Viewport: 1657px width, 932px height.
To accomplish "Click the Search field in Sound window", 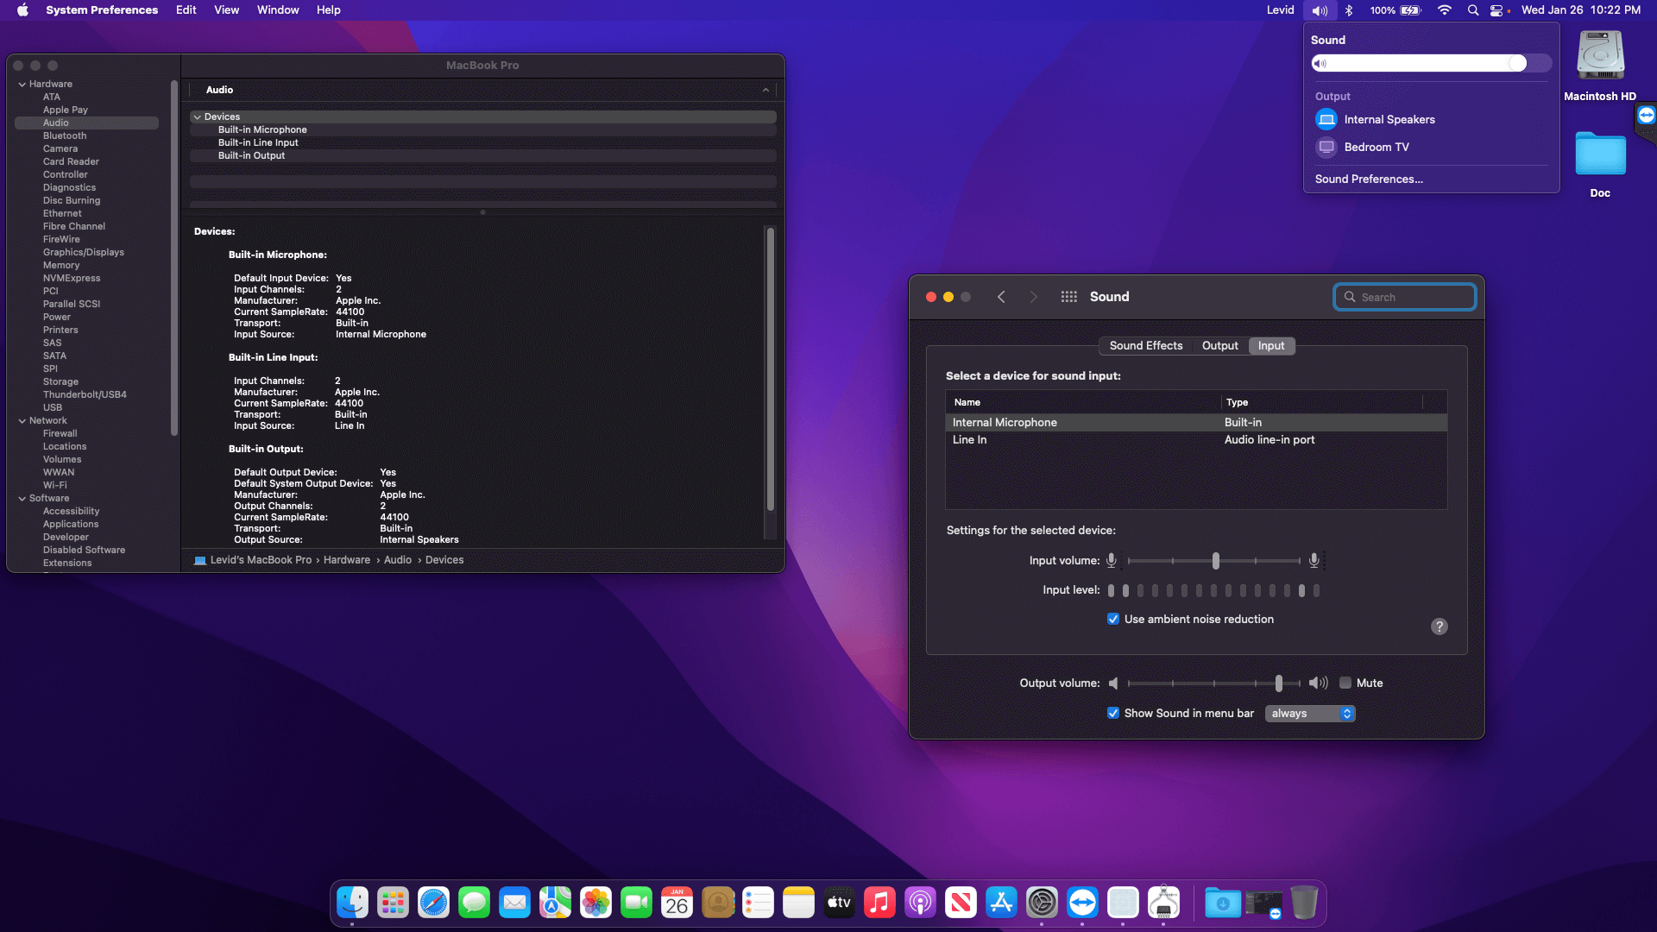I will 1405,297.
